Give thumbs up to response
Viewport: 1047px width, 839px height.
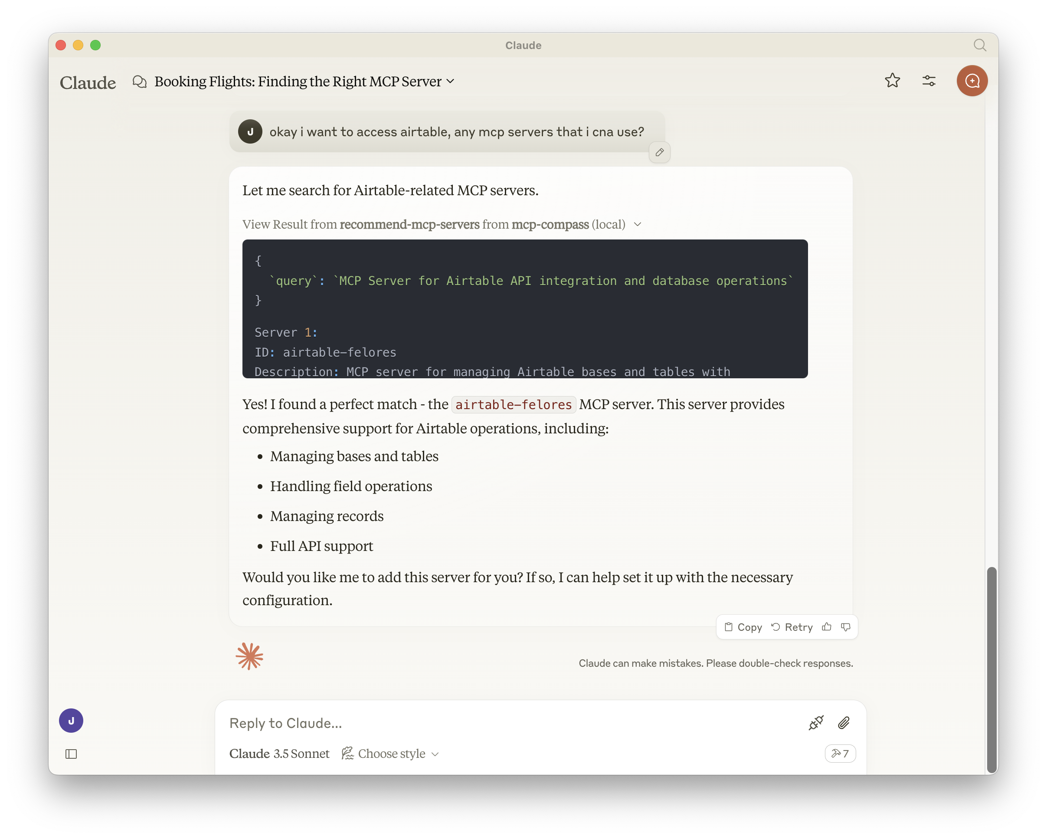click(827, 627)
